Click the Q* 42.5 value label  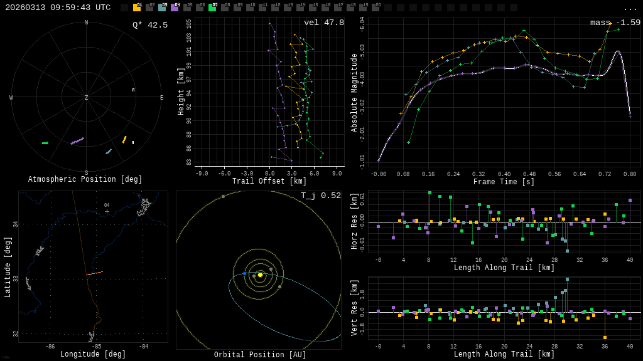(x=149, y=25)
